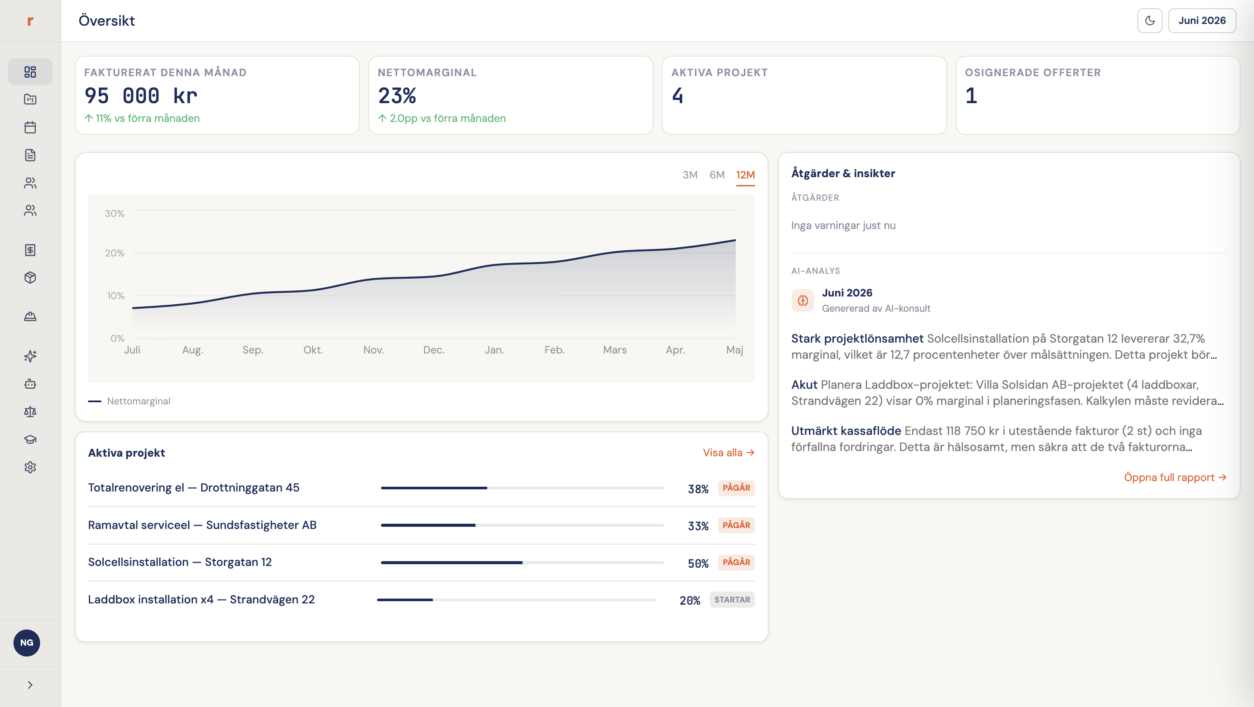This screenshot has width=1254, height=707.
Task: Click the NG user avatar
Action: coord(27,643)
